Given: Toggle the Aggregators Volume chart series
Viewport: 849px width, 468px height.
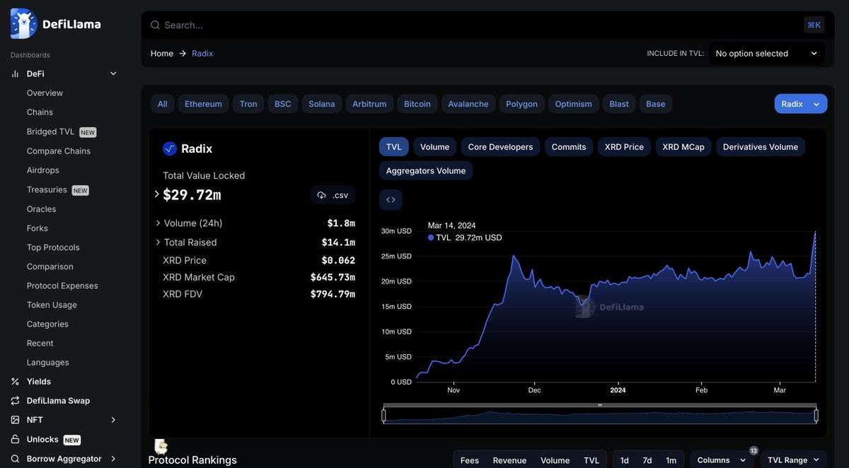Looking at the screenshot, I should [x=426, y=170].
